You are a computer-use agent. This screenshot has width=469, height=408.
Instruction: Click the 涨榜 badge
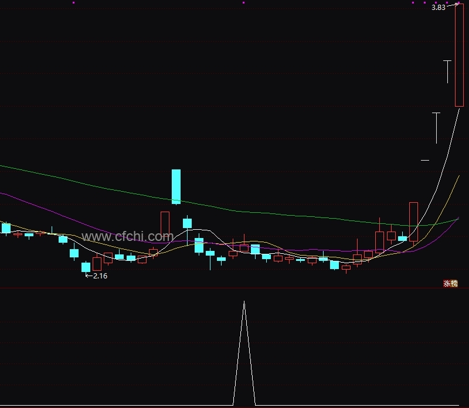pyautogui.click(x=450, y=283)
